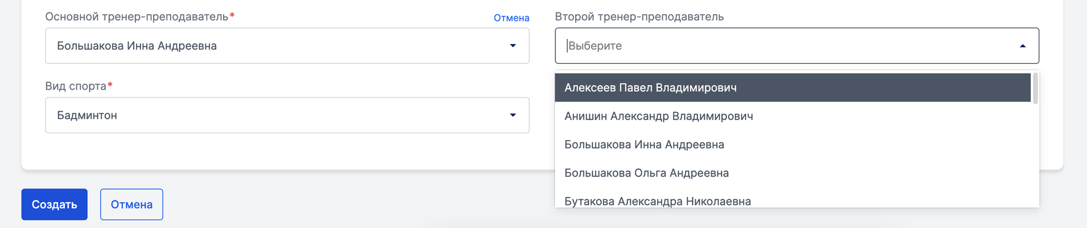
Task: Click the red asterisk next to Вид спорта
Action: click(110, 85)
